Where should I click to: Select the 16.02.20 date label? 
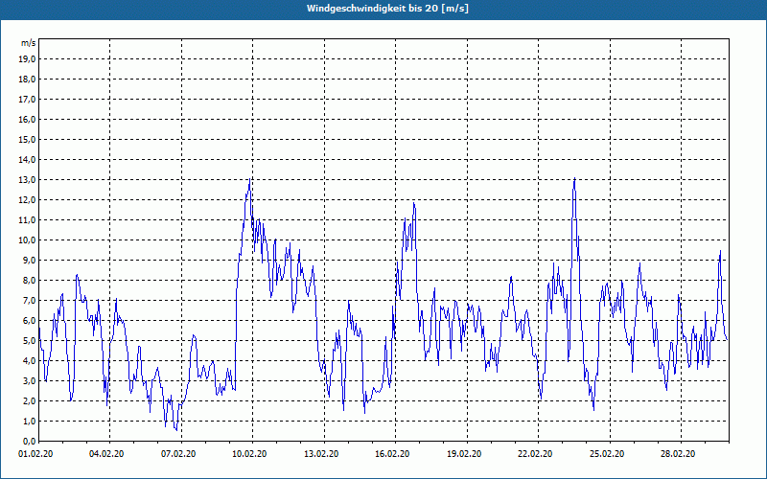pyautogui.click(x=393, y=454)
